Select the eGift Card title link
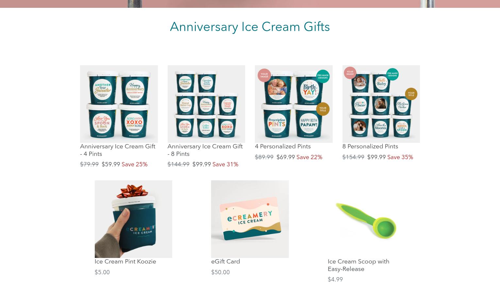Screen dimensions: 500x286 (225, 262)
